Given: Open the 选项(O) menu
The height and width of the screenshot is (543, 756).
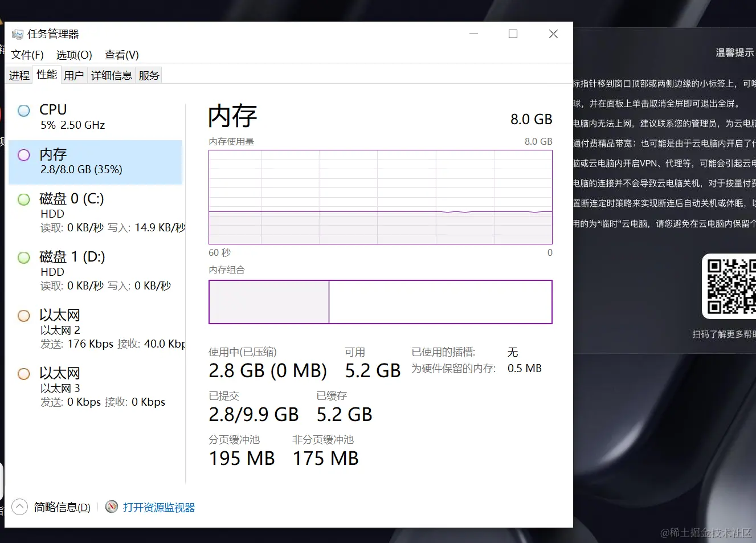Looking at the screenshot, I should 74,55.
